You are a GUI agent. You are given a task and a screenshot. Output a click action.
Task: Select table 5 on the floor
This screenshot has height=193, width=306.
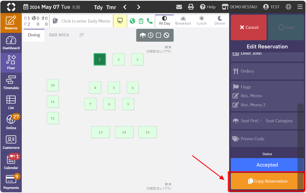click(x=114, y=88)
